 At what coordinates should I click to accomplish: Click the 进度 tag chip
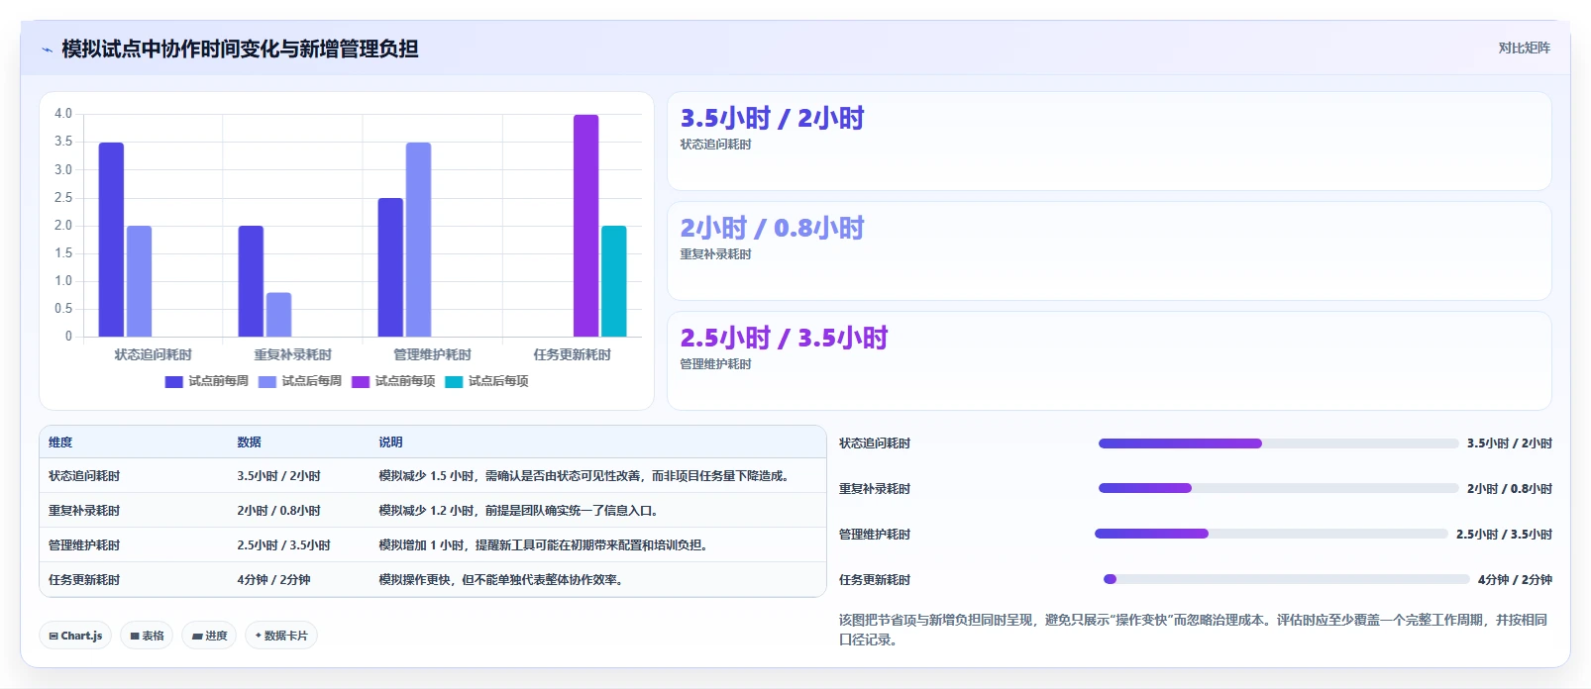[x=209, y=636]
